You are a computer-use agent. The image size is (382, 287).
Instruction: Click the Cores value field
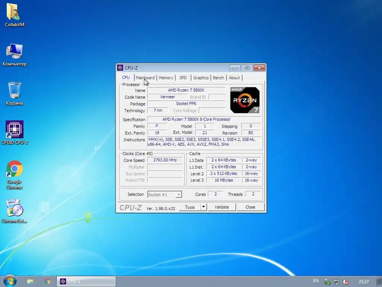(215, 194)
